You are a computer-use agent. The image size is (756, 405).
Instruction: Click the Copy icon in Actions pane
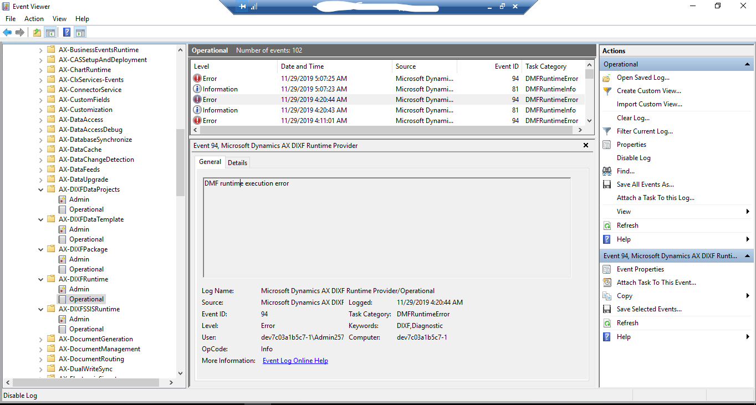coord(607,296)
